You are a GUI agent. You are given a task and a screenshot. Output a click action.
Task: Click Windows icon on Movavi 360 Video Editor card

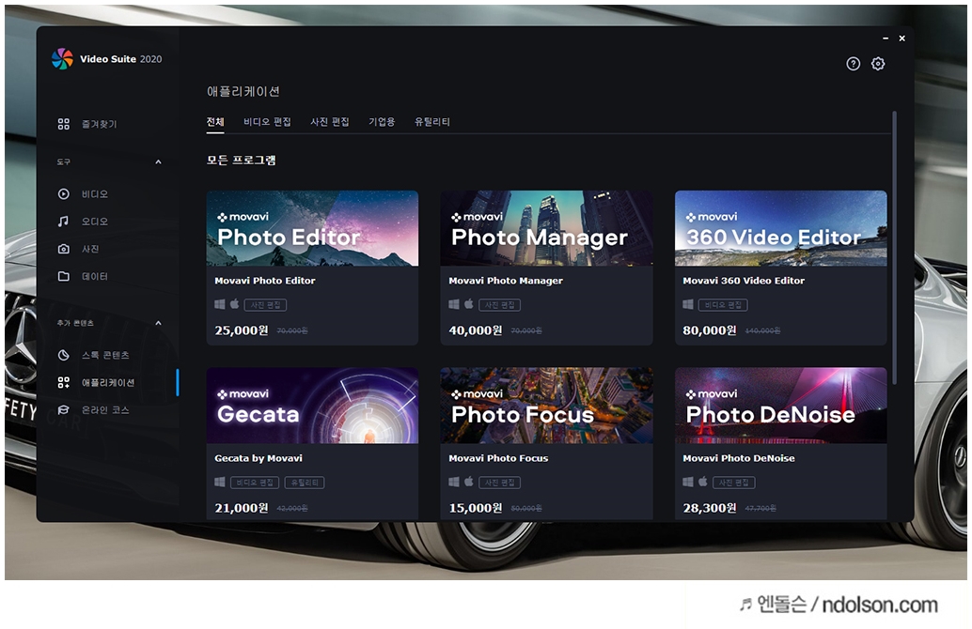(x=688, y=304)
